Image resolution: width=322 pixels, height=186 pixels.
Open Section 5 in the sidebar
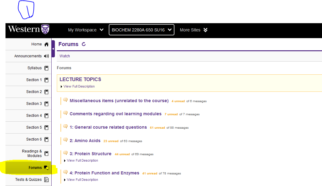(x=28, y=127)
